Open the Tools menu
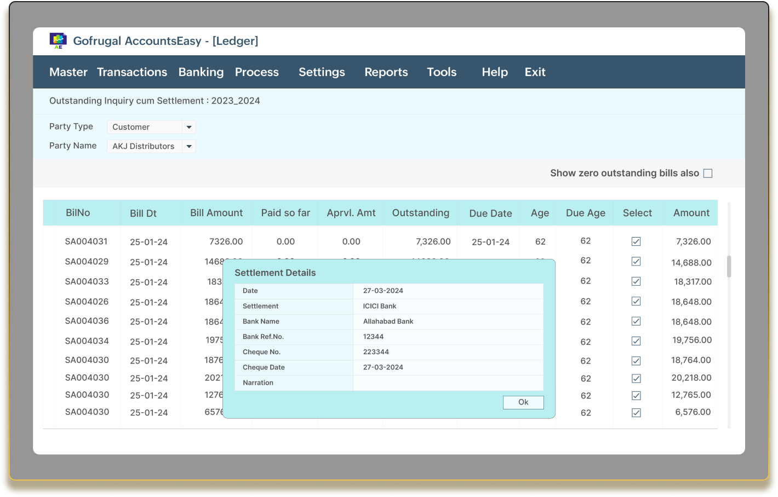Image resolution: width=778 pixels, height=497 pixels. [442, 72]
